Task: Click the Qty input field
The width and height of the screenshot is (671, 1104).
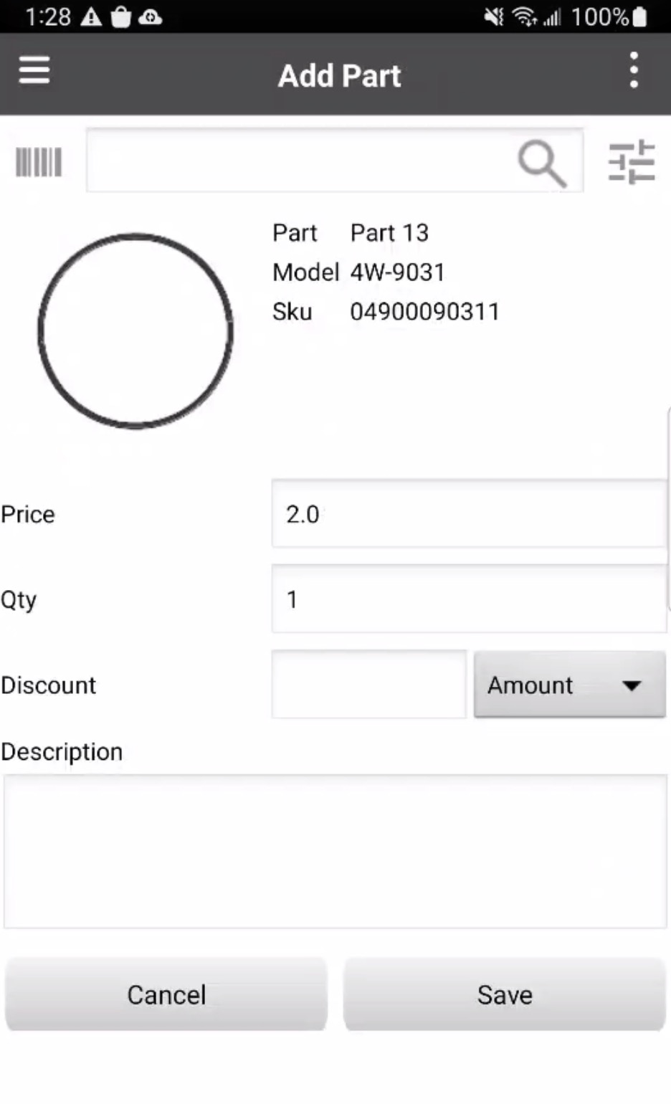Action: coord(469,599)
